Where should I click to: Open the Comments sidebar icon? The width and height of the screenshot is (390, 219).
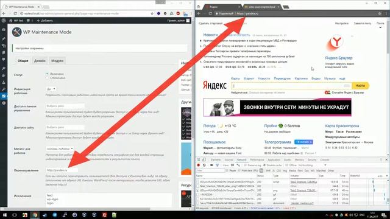pyautogui.click(x=4, y=60)
